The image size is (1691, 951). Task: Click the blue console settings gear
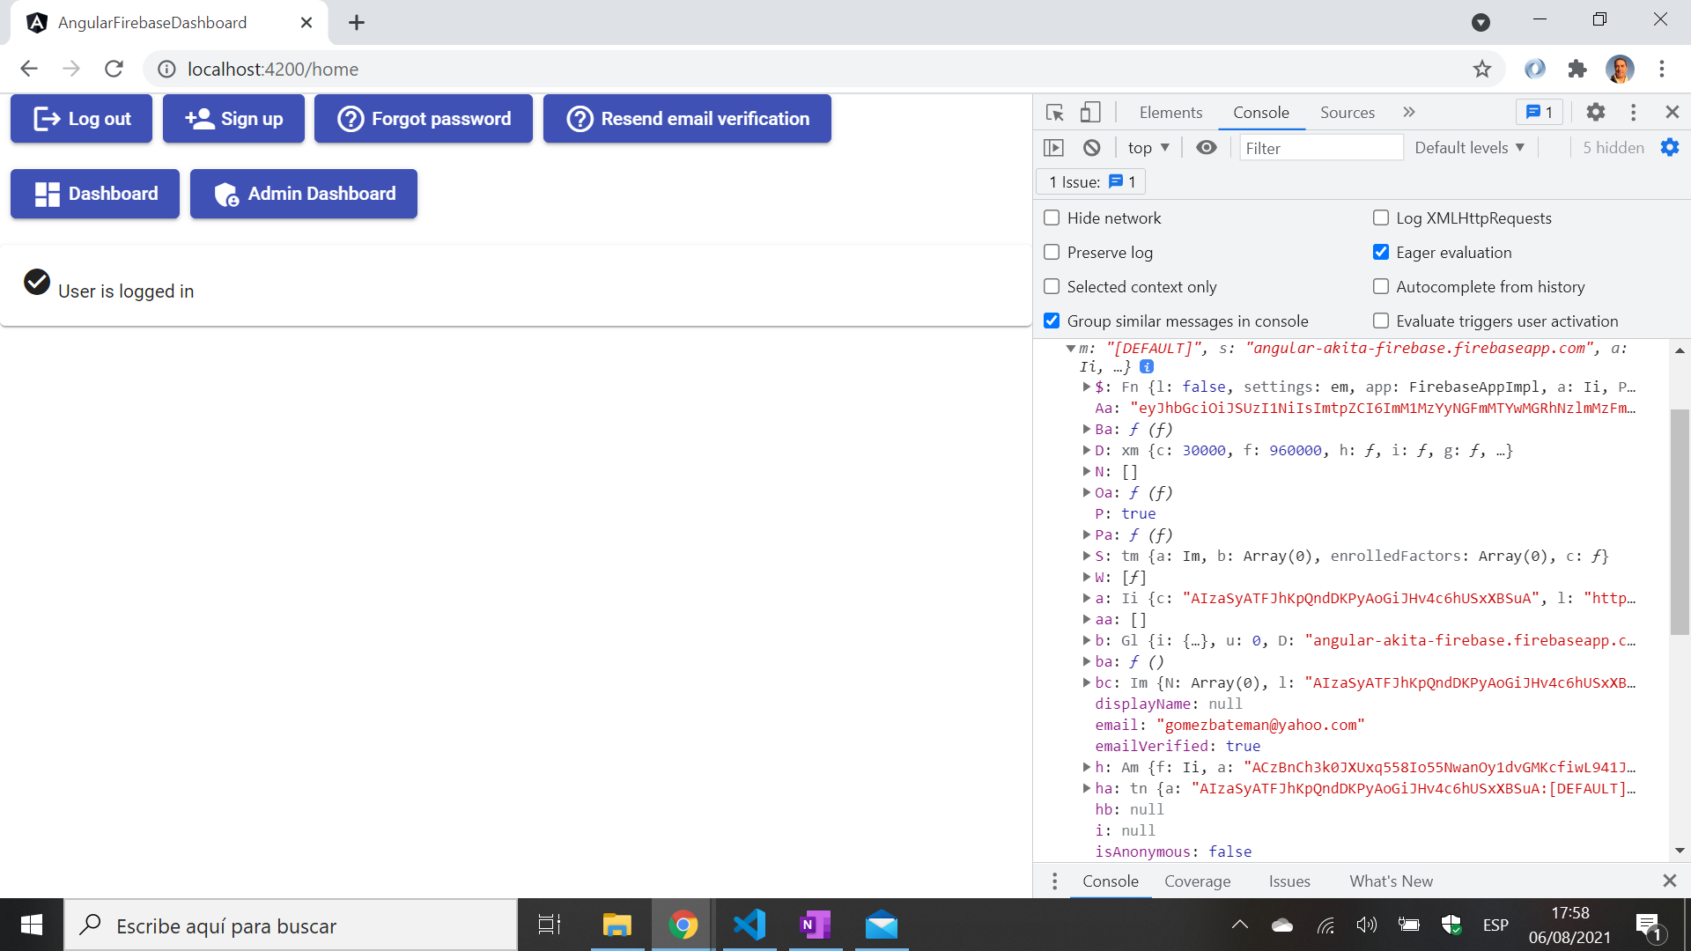tap(1670, 148)
